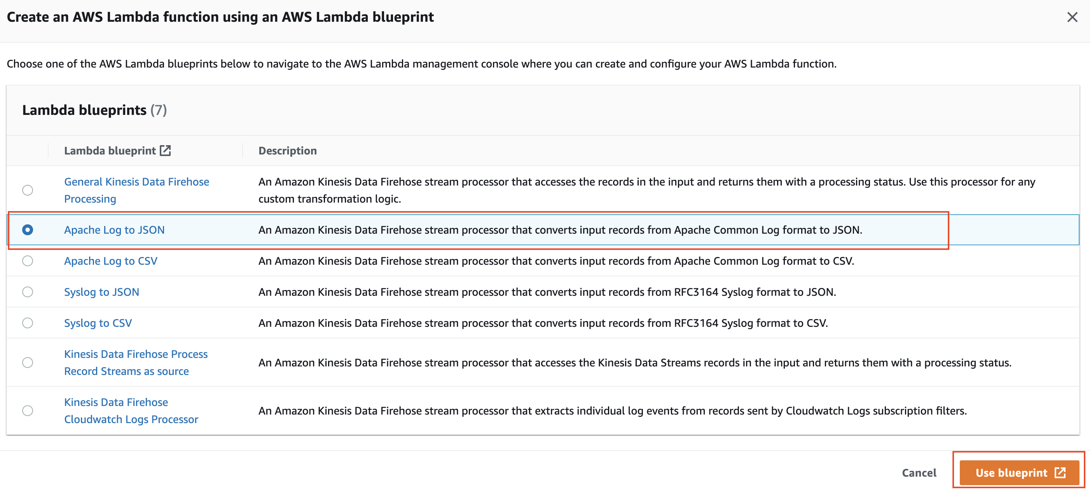Select Kinesis Record Streams as source radio
The width and height of the screenshot is (1090, 491).
point(28,363)
